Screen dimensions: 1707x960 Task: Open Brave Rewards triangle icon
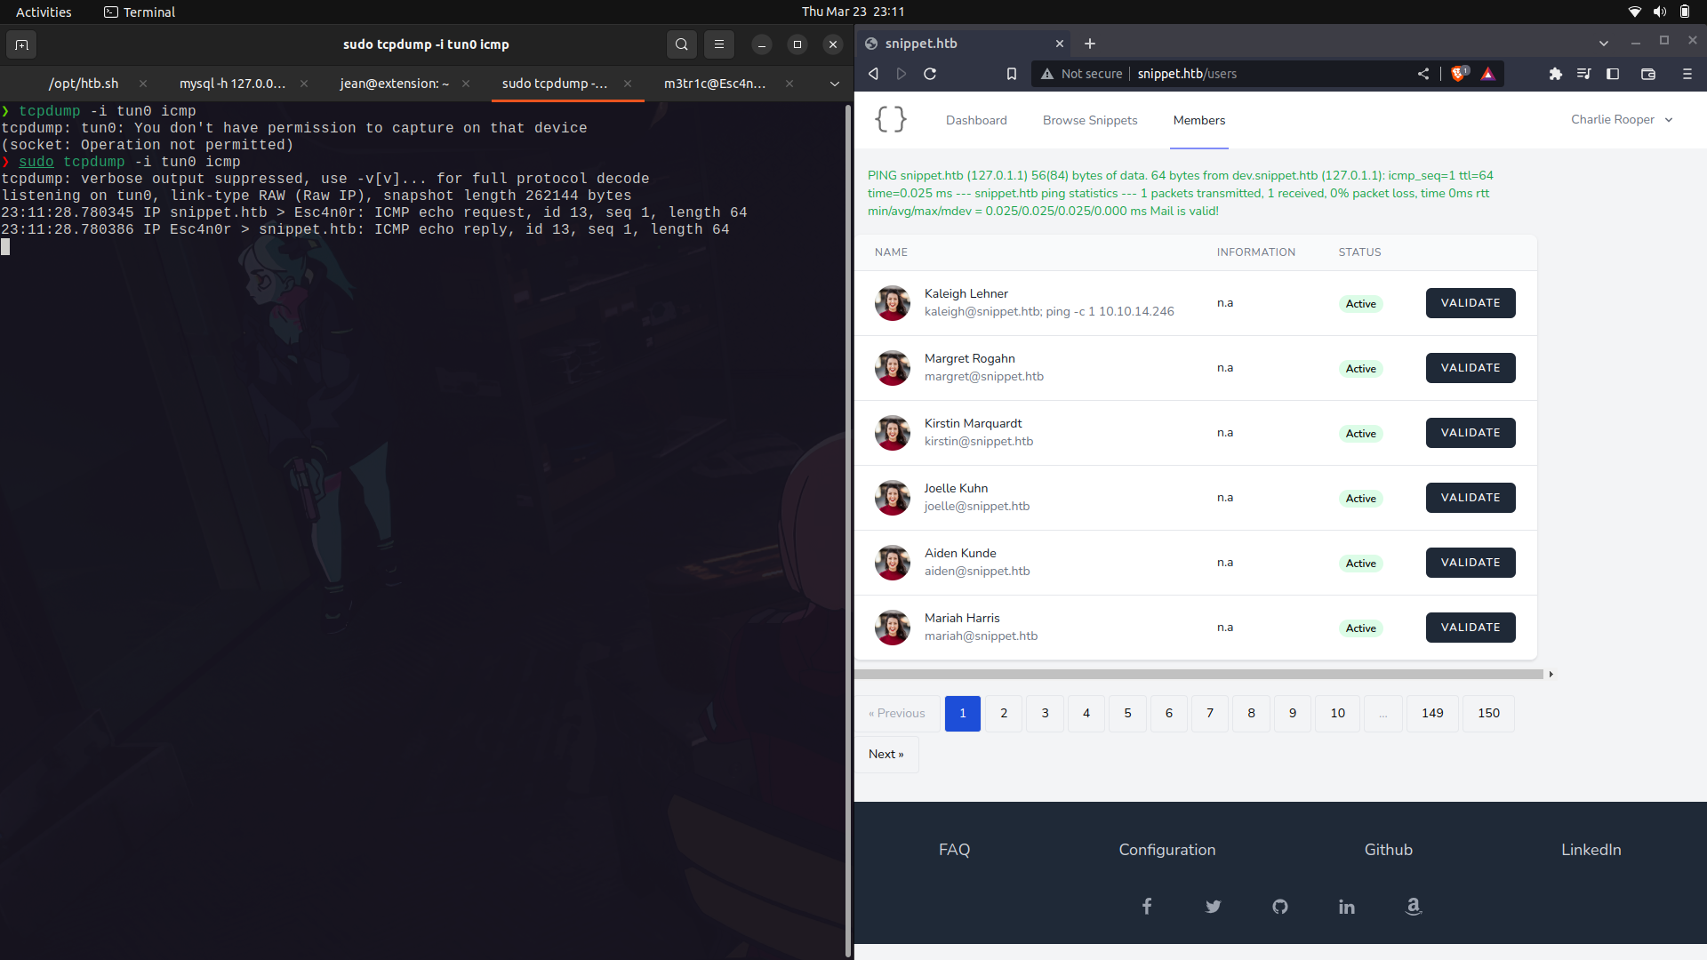coord(1487,74)
